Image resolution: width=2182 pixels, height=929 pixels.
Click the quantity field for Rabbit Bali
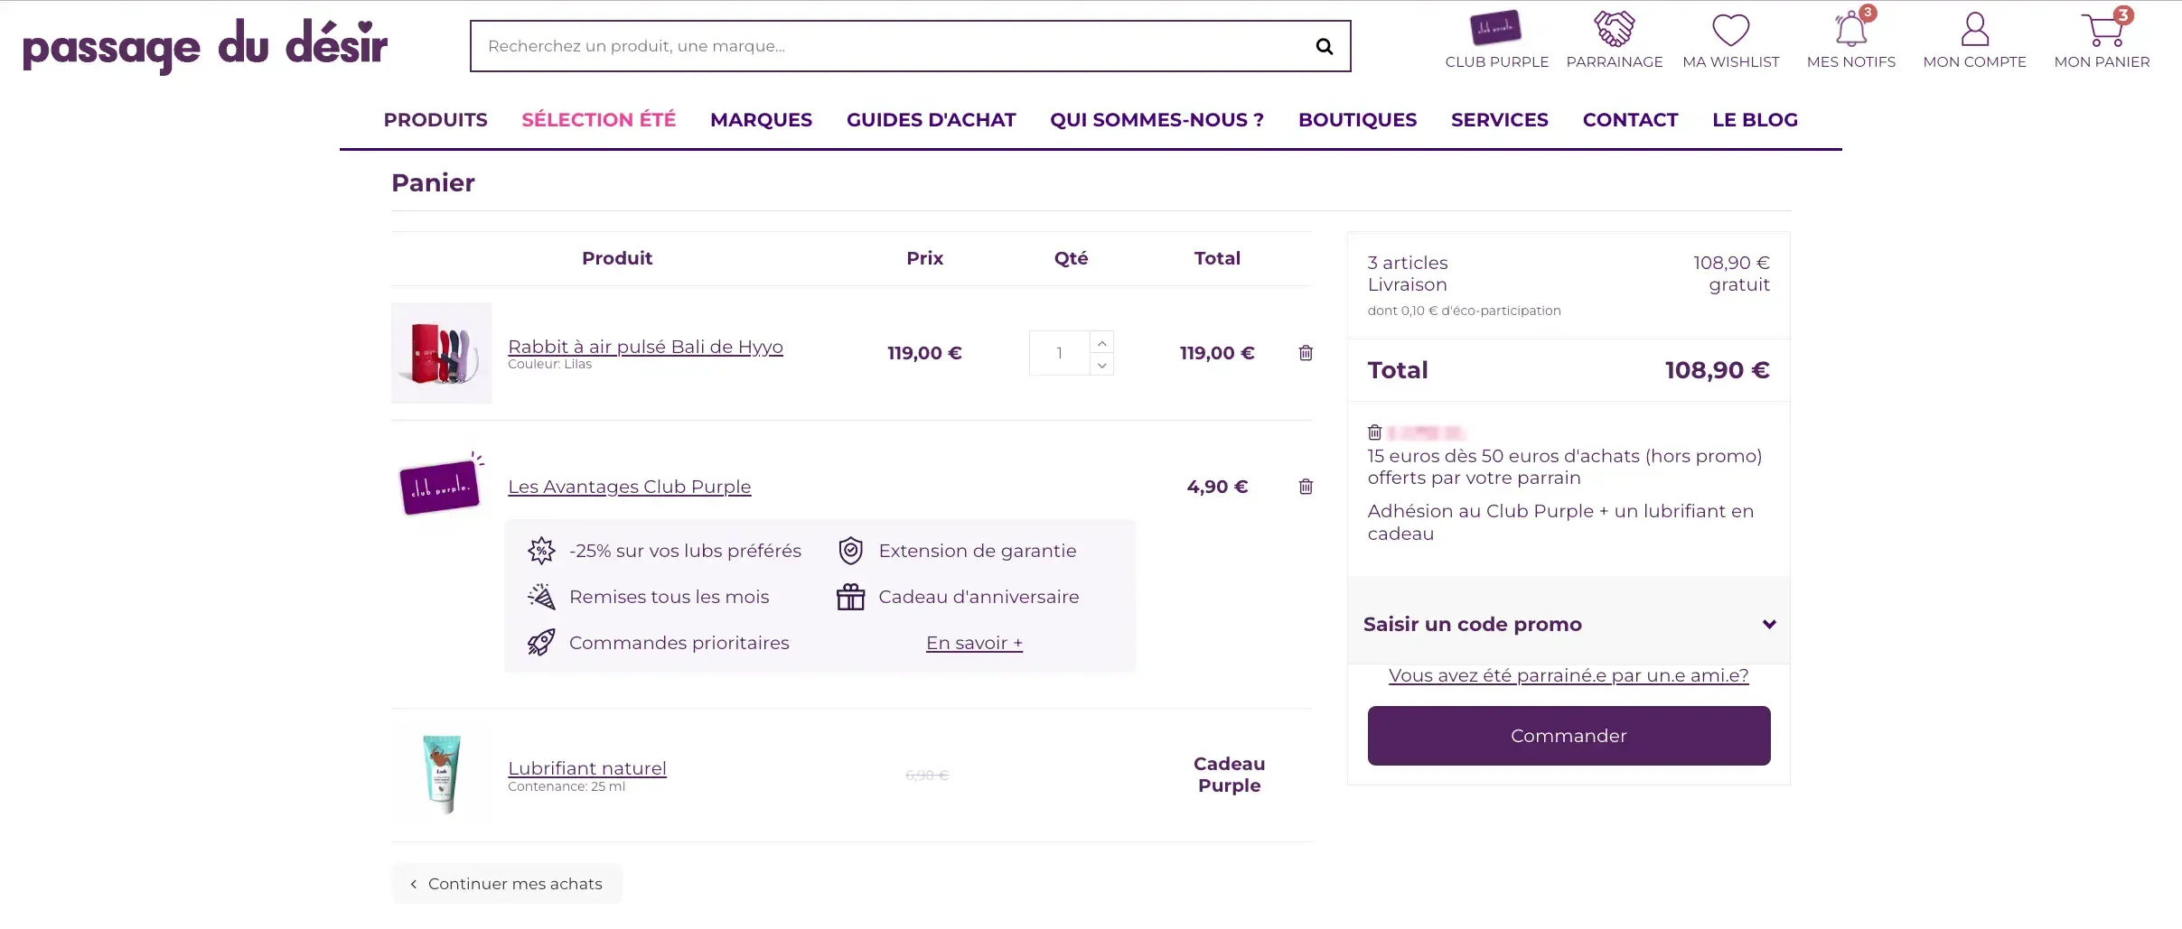coord(1059,353)
